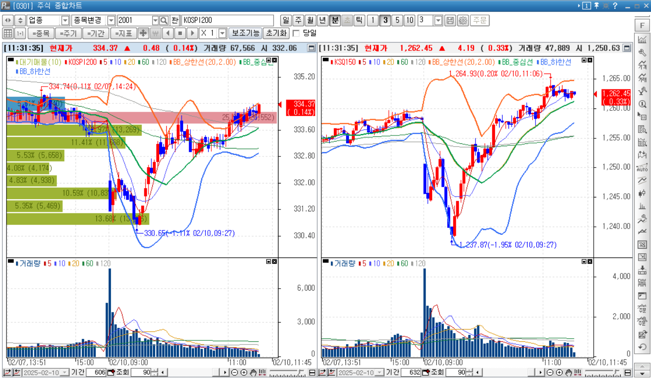Close the KOSPI200 price panel with X
This screenshot has width=651, height=379.
[x=275, y=60]
